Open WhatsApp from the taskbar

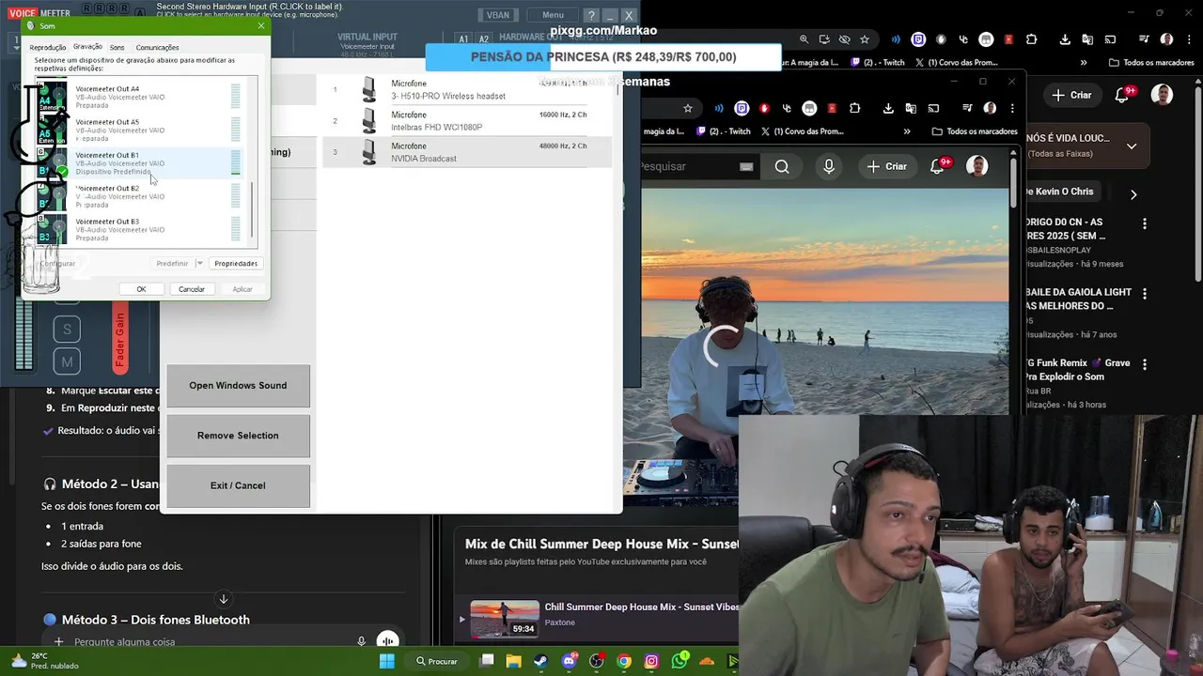(x=680, y=661)
